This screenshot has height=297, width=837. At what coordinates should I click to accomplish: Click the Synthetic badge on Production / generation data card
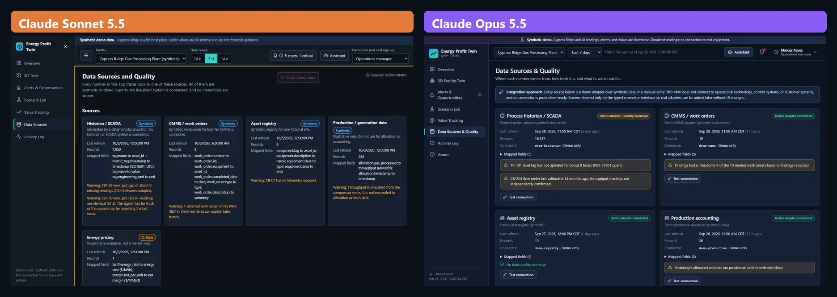tap(342, 131)
